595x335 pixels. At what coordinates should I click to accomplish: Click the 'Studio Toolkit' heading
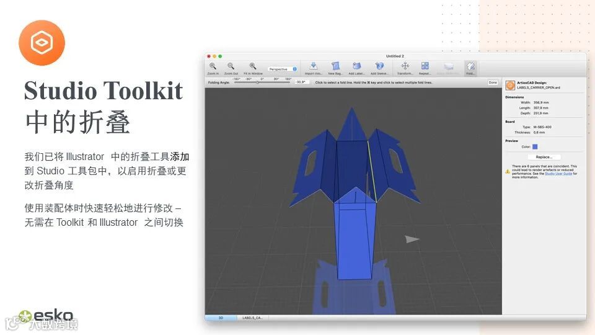[x=104, y=91]
